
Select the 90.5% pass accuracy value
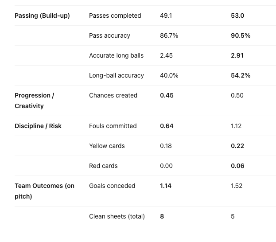pos(241,35)
